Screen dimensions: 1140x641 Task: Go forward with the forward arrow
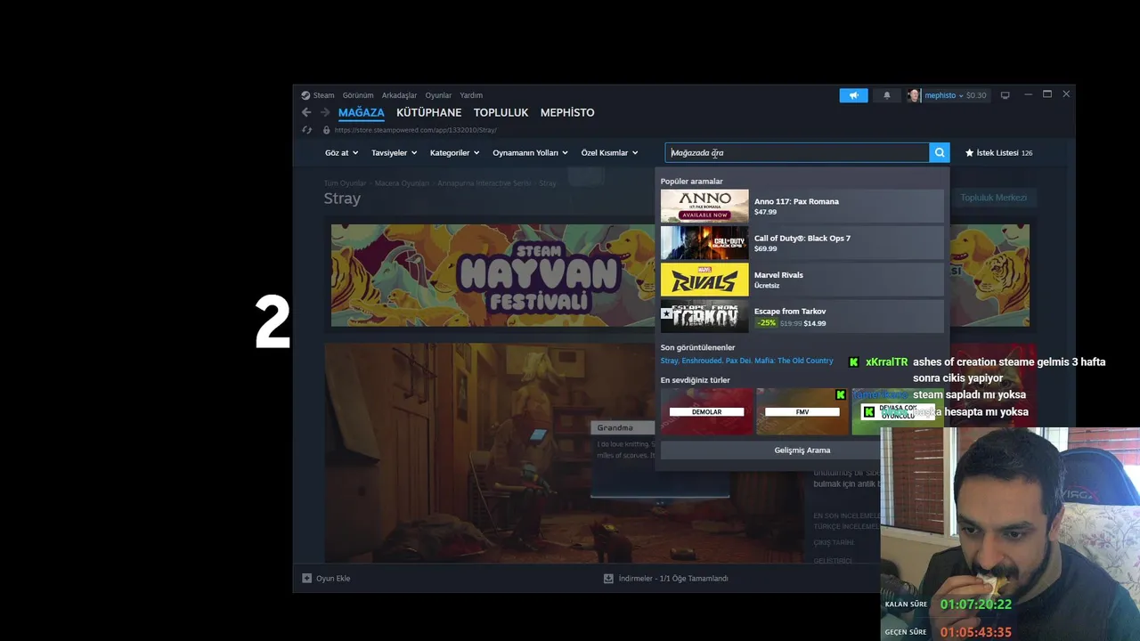coord(325,112)
